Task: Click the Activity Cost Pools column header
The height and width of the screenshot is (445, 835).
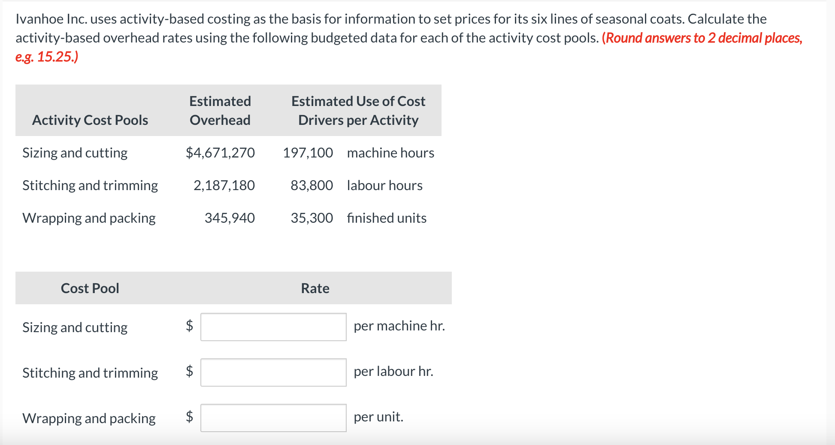Action: click(x=90, y=120)
